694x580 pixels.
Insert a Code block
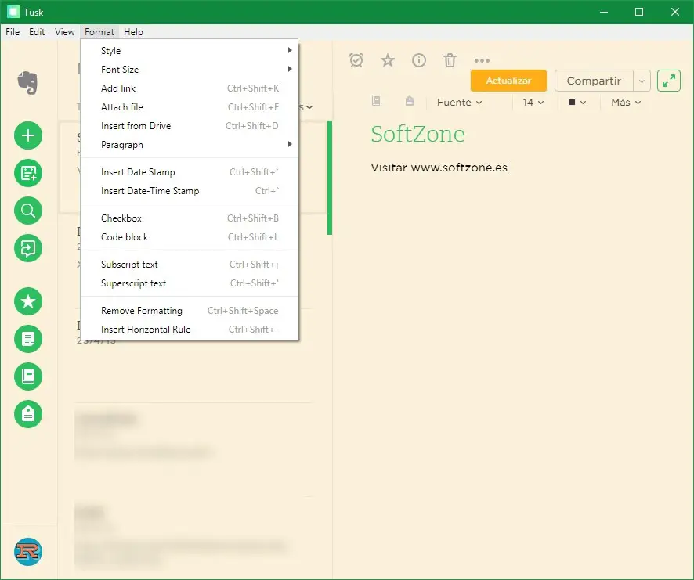(x=190, y=236)
